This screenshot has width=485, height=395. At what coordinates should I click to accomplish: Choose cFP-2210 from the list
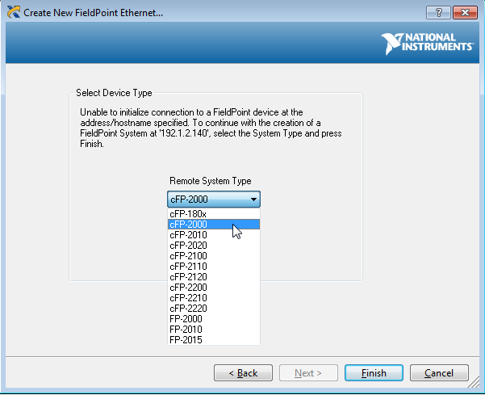[214, 298]
